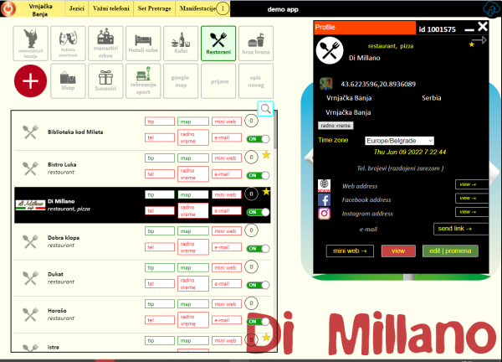
Task: Click the magnifier search icon above list
Action: point(265,109)
